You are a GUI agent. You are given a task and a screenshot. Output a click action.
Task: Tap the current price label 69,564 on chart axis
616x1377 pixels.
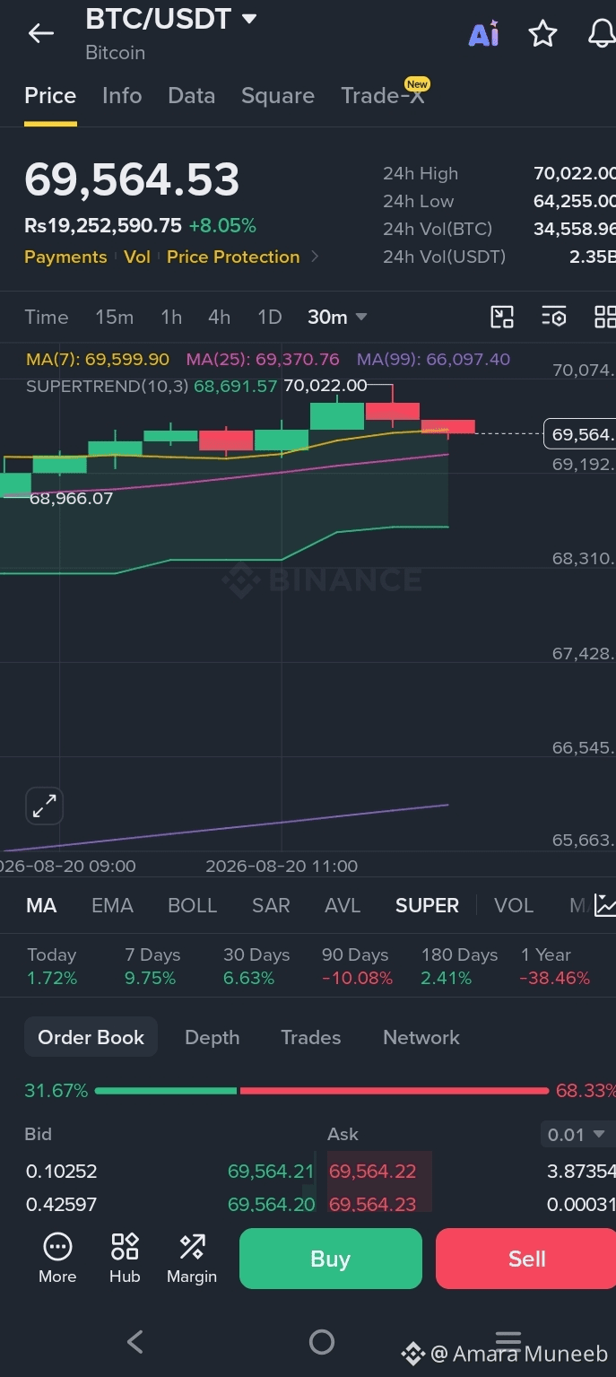[580, 434]
